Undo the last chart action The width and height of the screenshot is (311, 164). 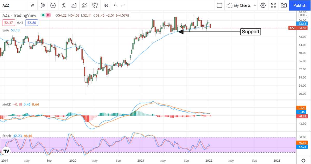pos(115,5)
